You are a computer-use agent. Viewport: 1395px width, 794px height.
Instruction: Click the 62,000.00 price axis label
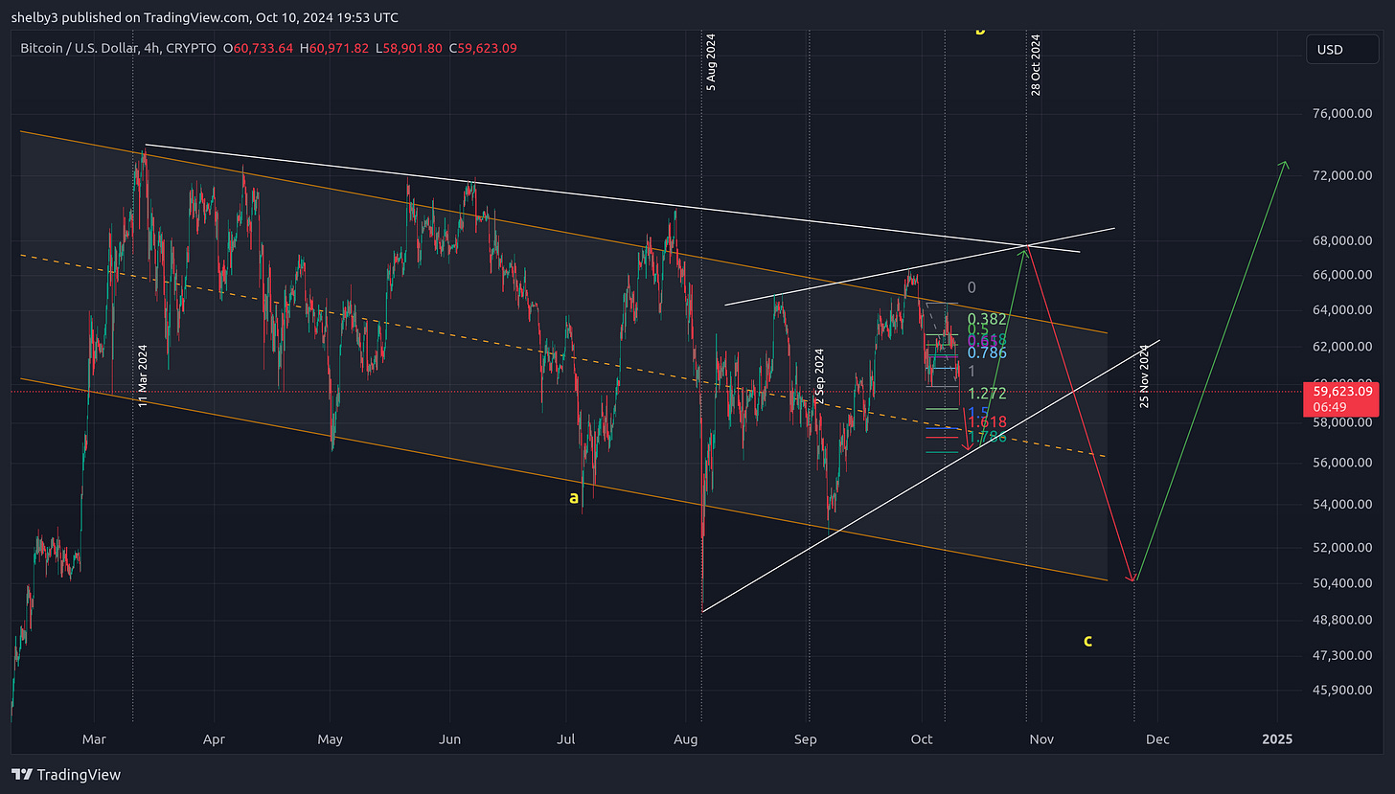click(x=1341, y=347)
